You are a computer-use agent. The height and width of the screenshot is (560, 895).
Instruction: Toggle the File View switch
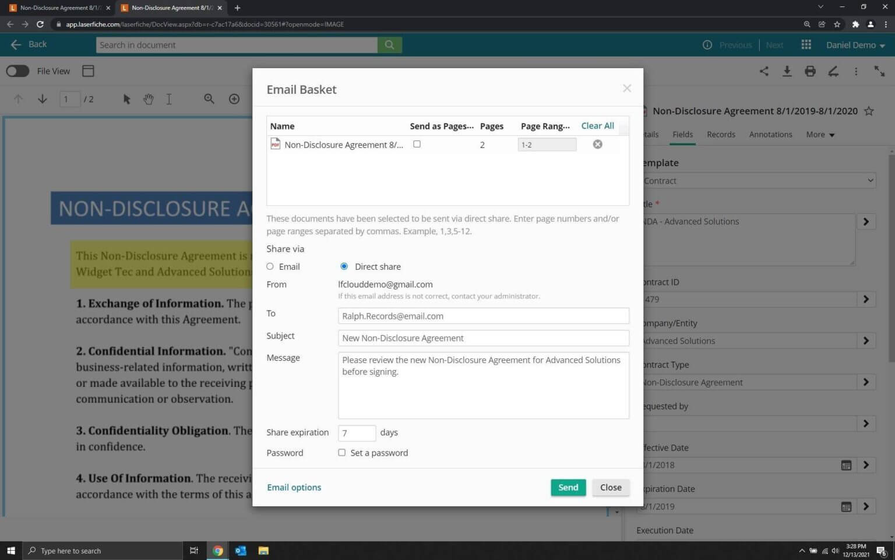17,71
